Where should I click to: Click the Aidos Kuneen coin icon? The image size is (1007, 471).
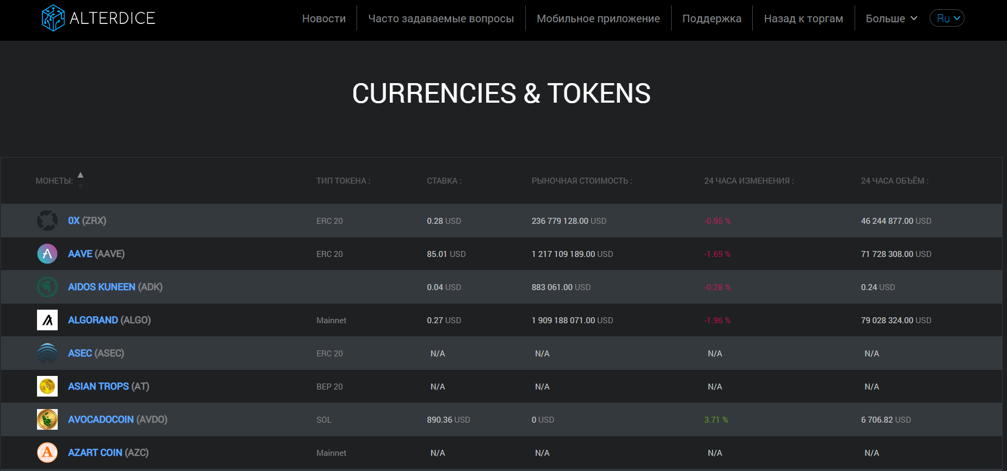click(47, 287)
